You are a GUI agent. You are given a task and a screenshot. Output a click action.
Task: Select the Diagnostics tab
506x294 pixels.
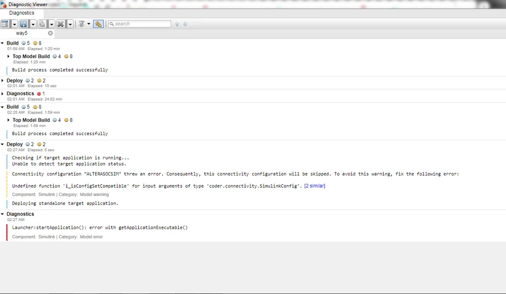tap(22, 13)
